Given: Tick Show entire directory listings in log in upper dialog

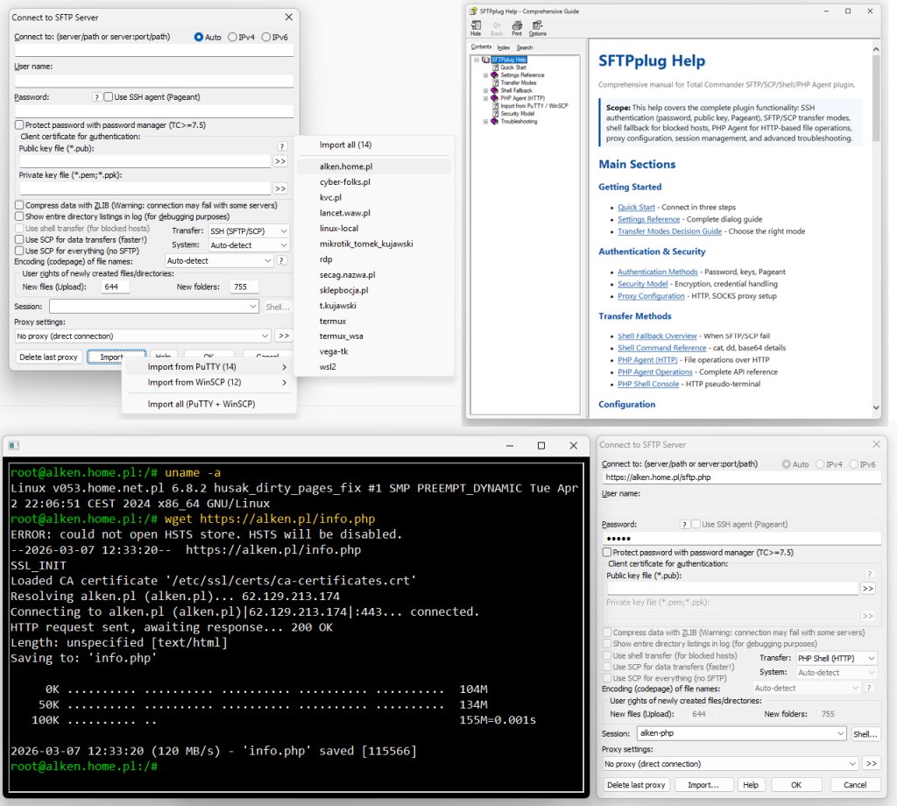Looking at the screenshot, I should click(19, 216).
